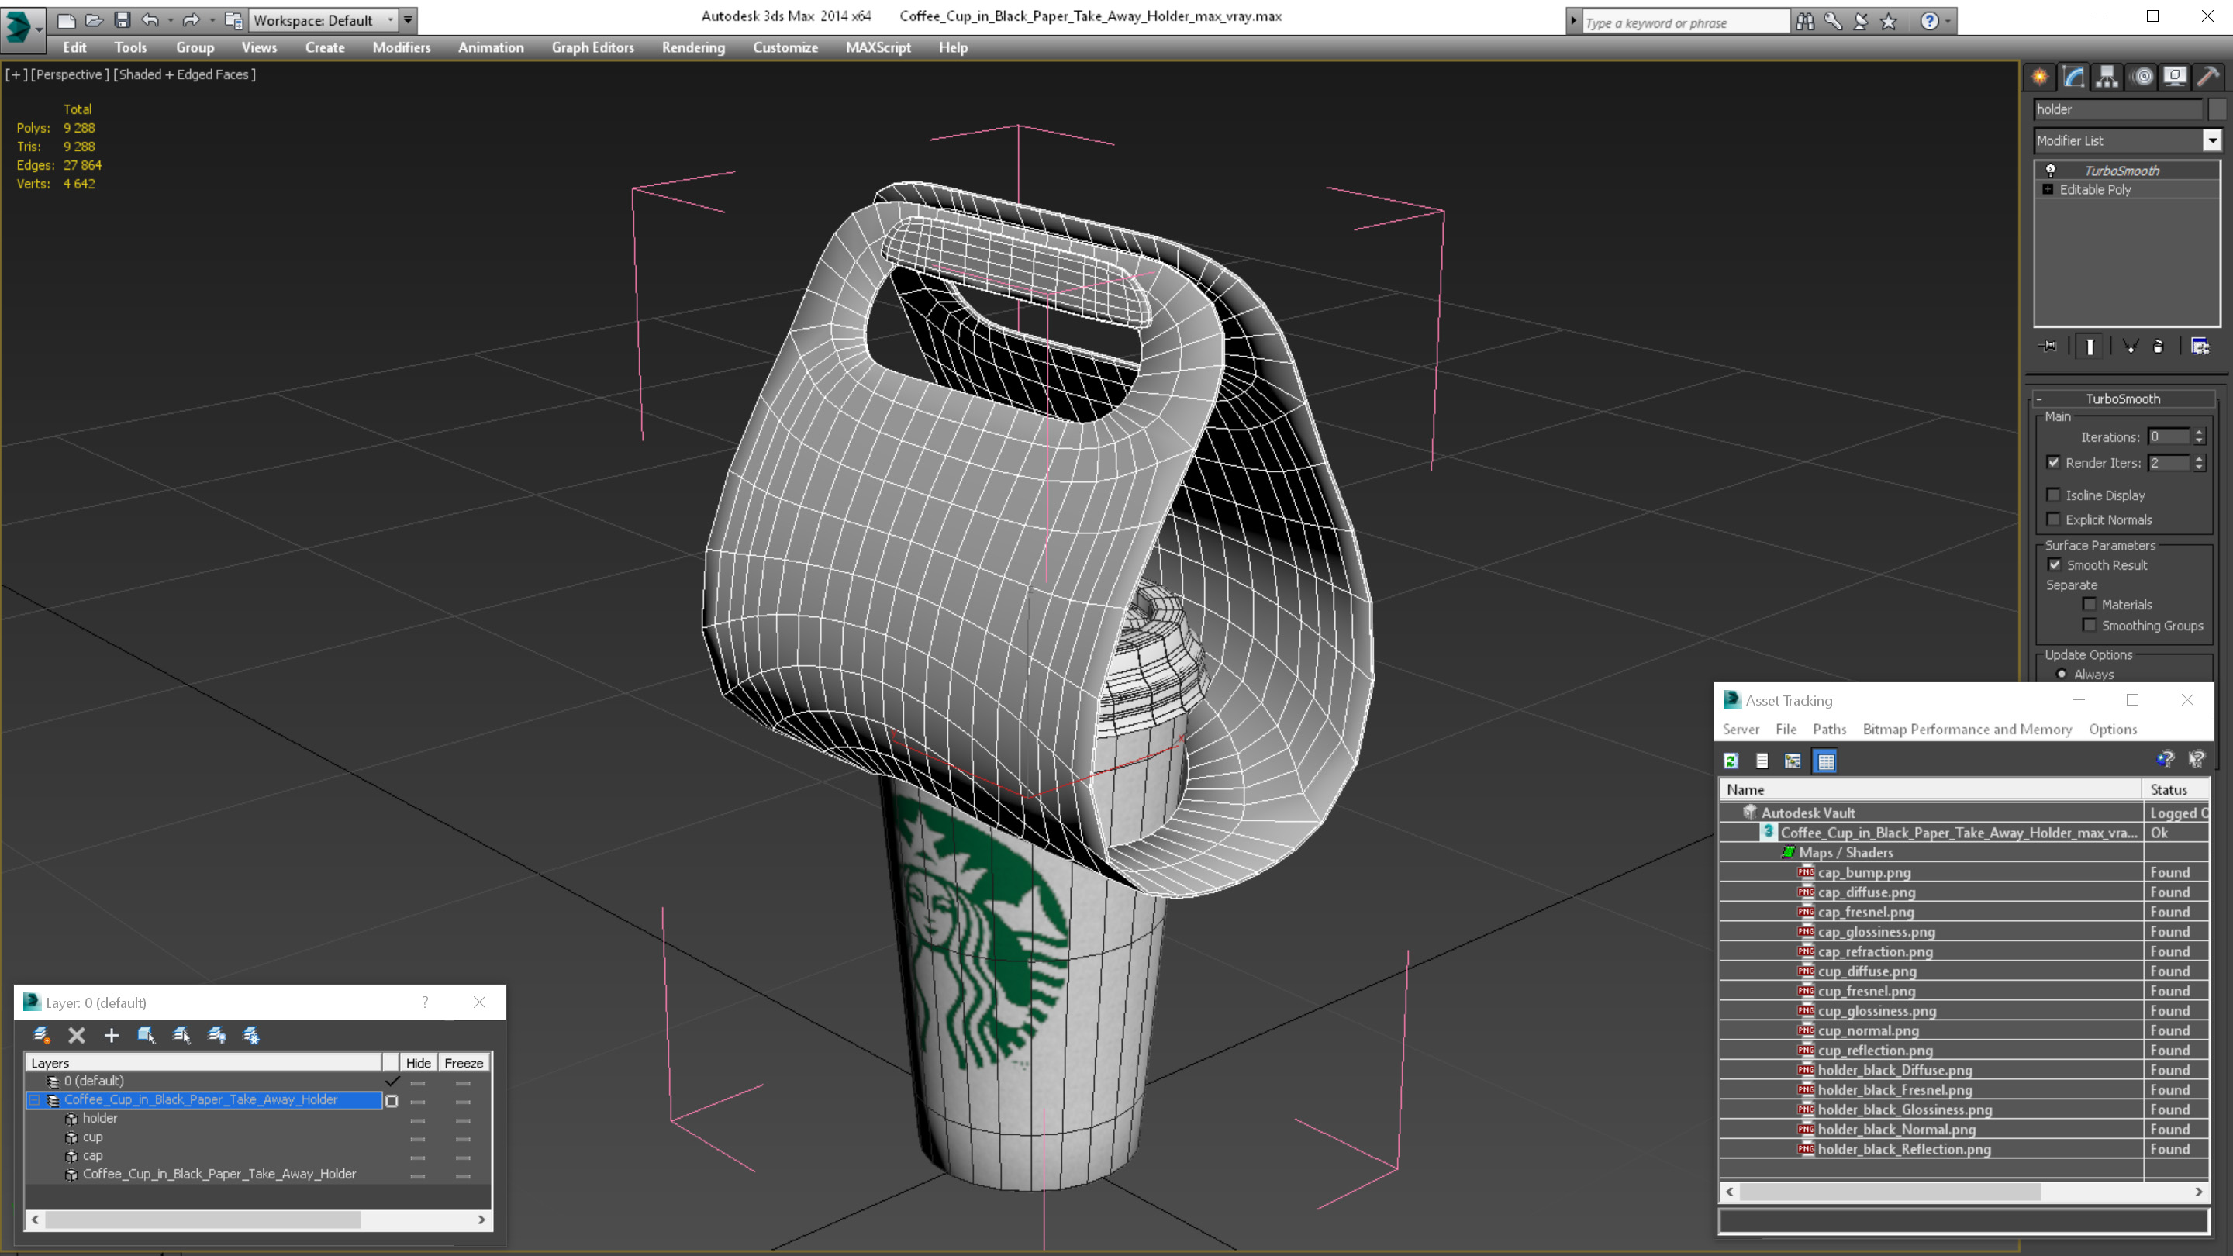The width and height of the screenshot is (2233, 1256).
Task: Click Add Selected Objects plus icon
Action: pyautogui.click(x=111, y=1035)
